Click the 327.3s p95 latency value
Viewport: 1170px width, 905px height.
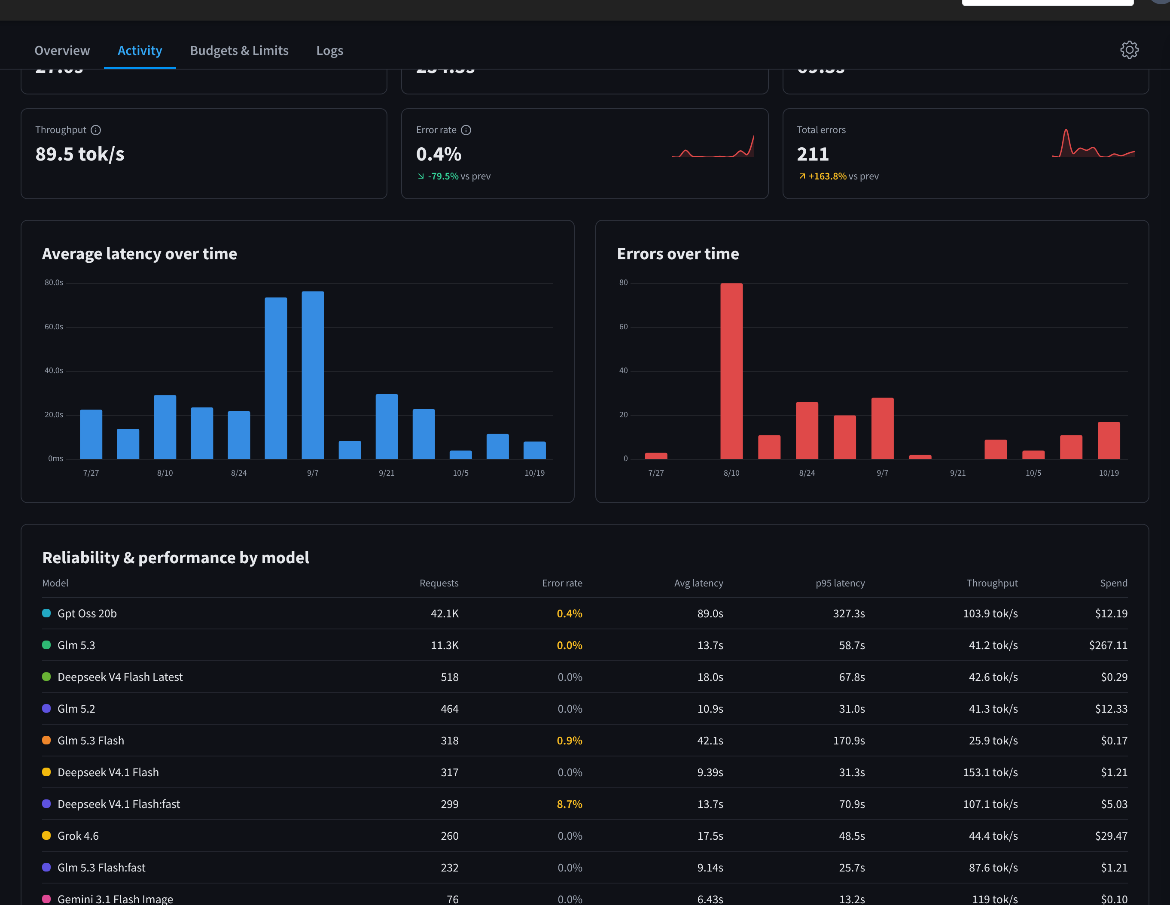tap(849, 613)
